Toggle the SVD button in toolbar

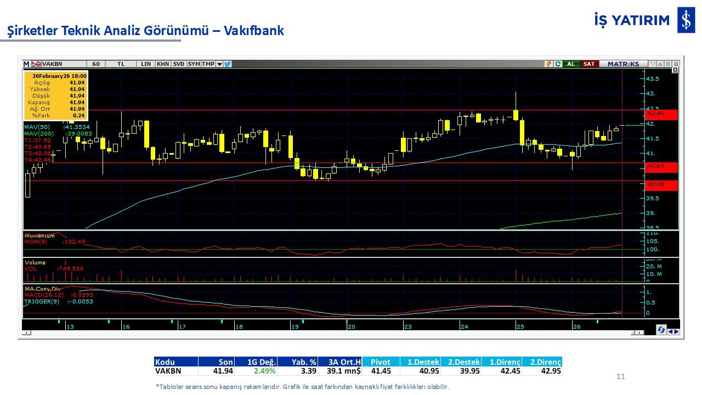[x=179, y=64]
